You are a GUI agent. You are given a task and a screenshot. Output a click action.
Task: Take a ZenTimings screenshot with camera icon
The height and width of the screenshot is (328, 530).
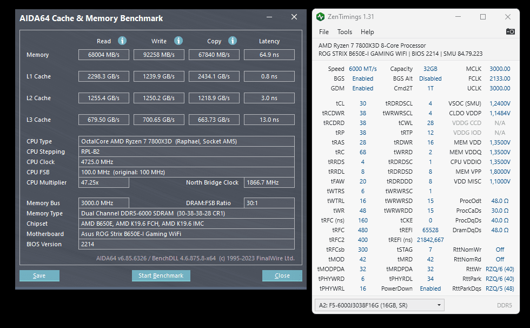[510, 31]
